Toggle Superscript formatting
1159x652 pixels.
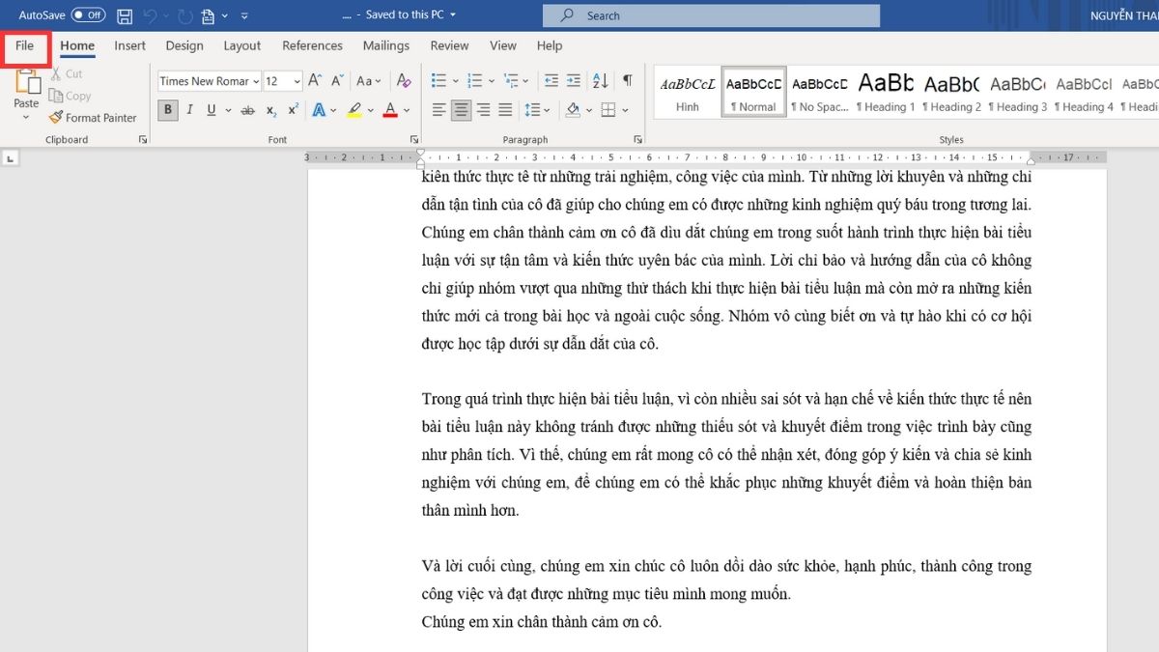point(294,110)
